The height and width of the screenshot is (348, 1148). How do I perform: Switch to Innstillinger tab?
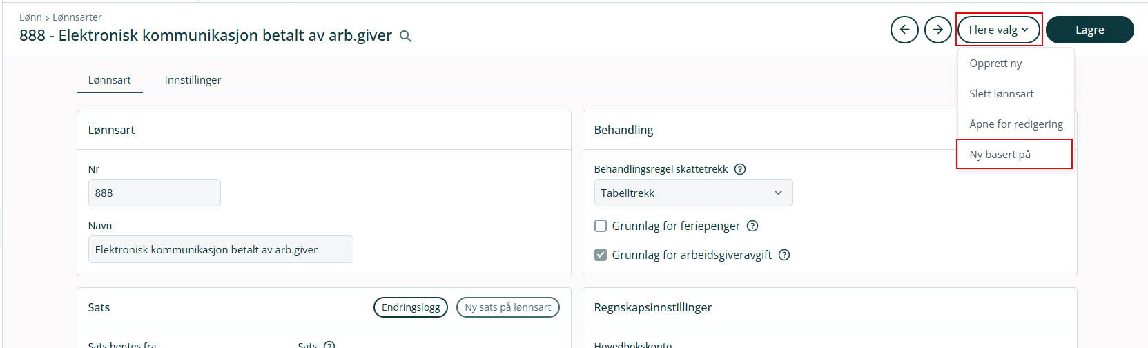point(193,80)
